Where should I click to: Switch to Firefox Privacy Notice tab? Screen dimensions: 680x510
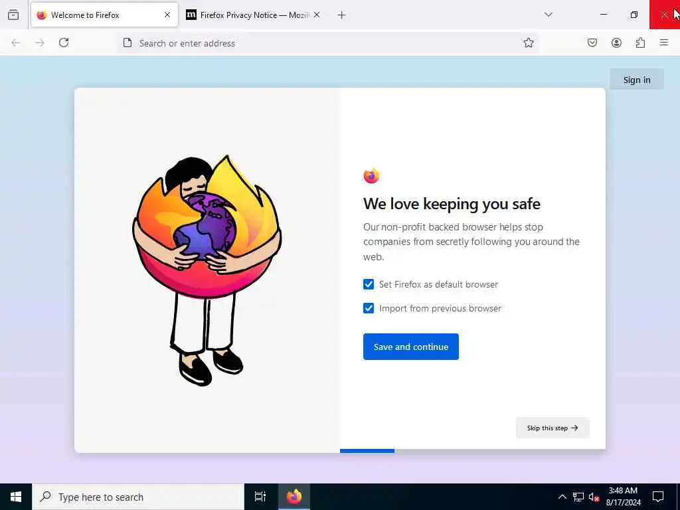click(x=253, y=15)
